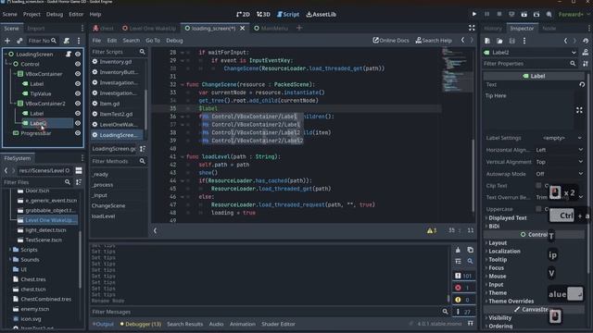The height and width of the screenshot is (333, 593).
Task: Add a new child node with plus icon
Action: pyautogui.click(x=7, y=41)
